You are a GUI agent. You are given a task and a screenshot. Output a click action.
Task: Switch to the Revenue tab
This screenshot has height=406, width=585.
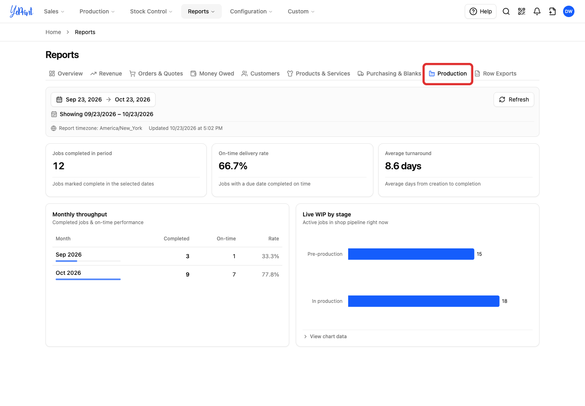(x=106, y=73)
